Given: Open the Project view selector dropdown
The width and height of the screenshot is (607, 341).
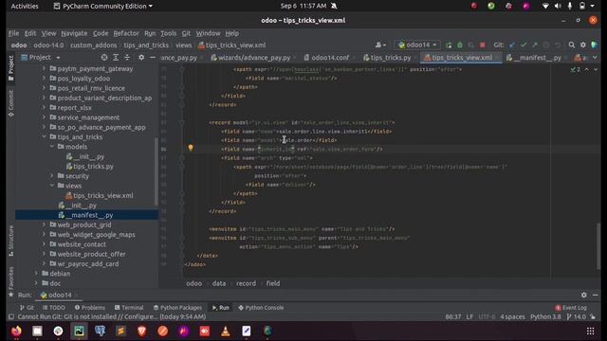Looking at the screenshot, I should click(41, 58).
